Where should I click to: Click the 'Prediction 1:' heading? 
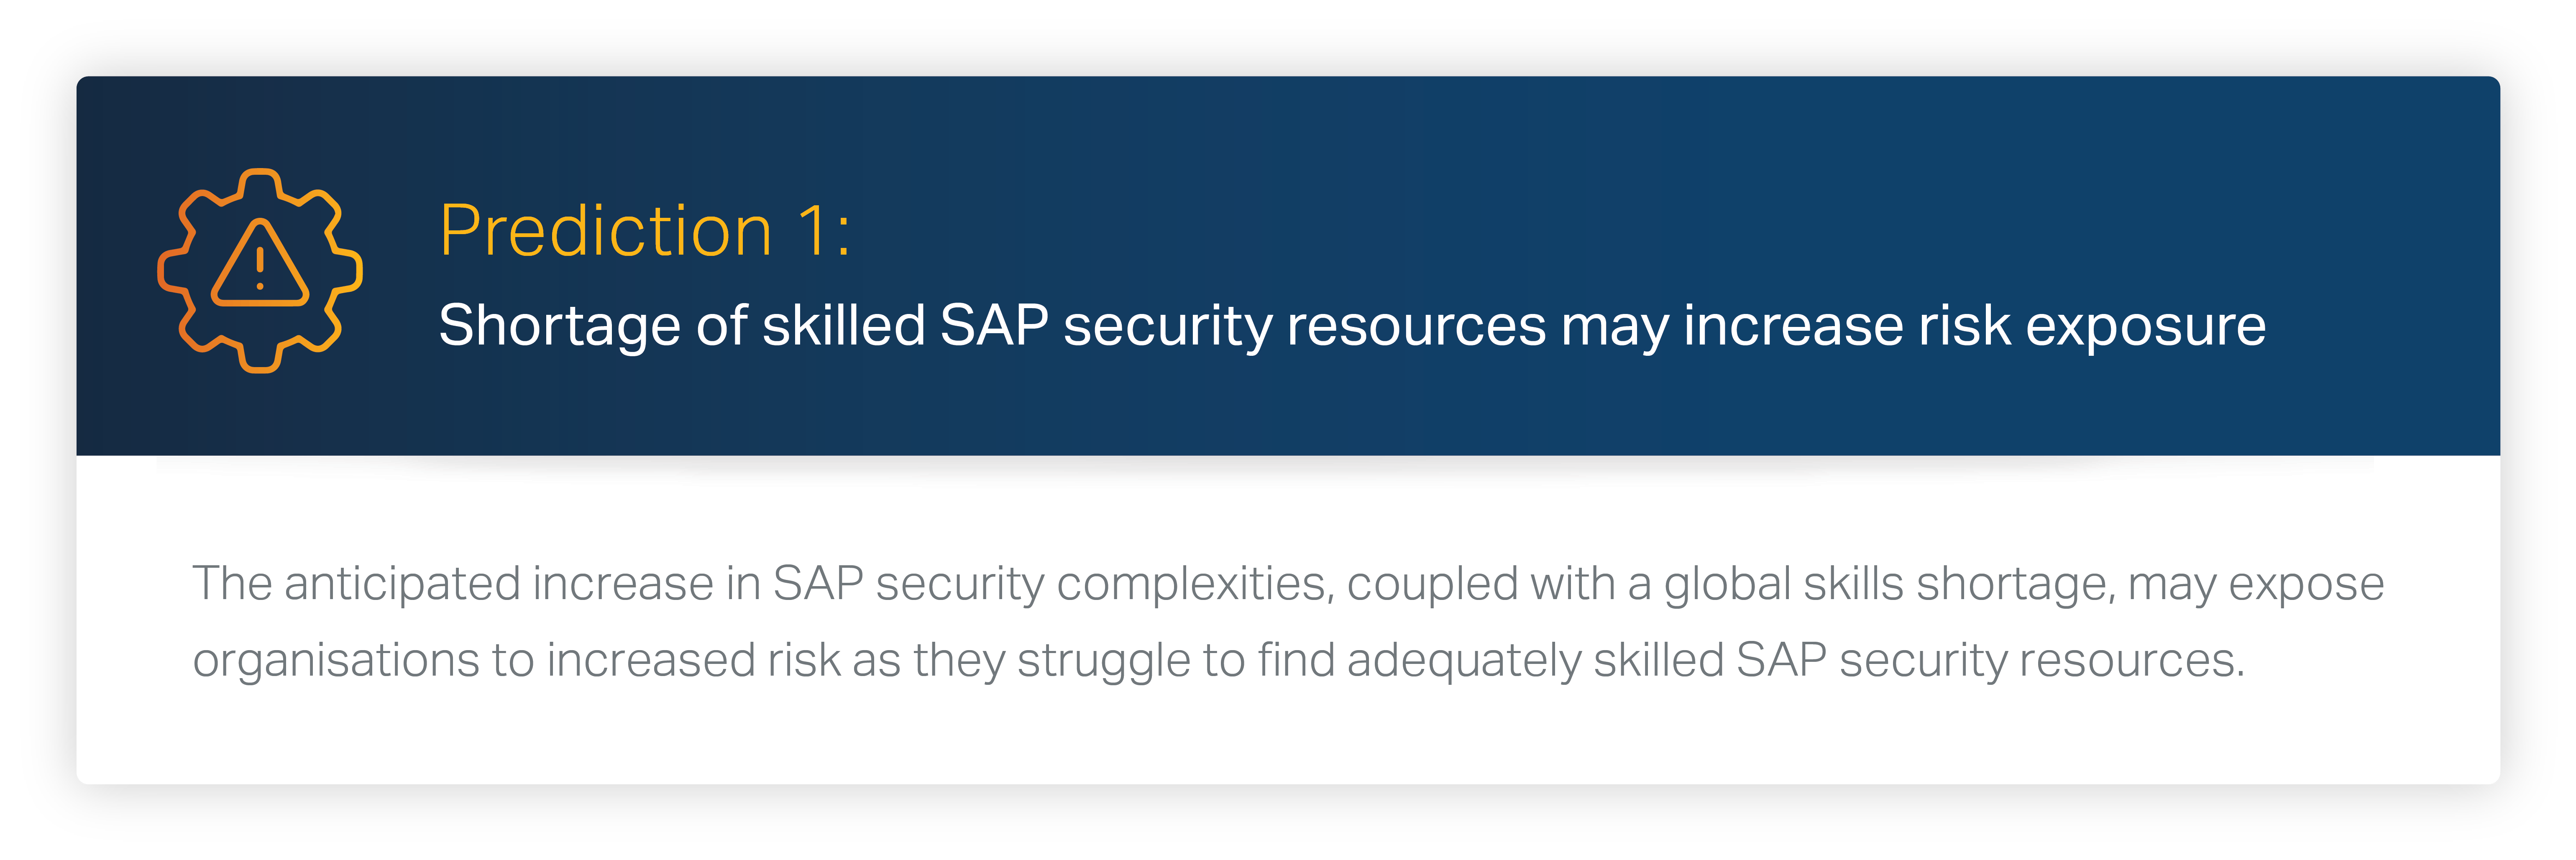645,231
